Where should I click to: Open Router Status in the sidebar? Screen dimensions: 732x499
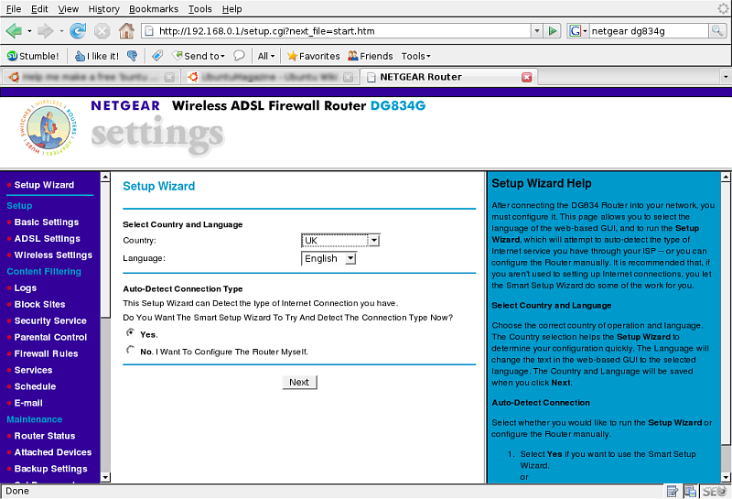click(x=44, y=436)
